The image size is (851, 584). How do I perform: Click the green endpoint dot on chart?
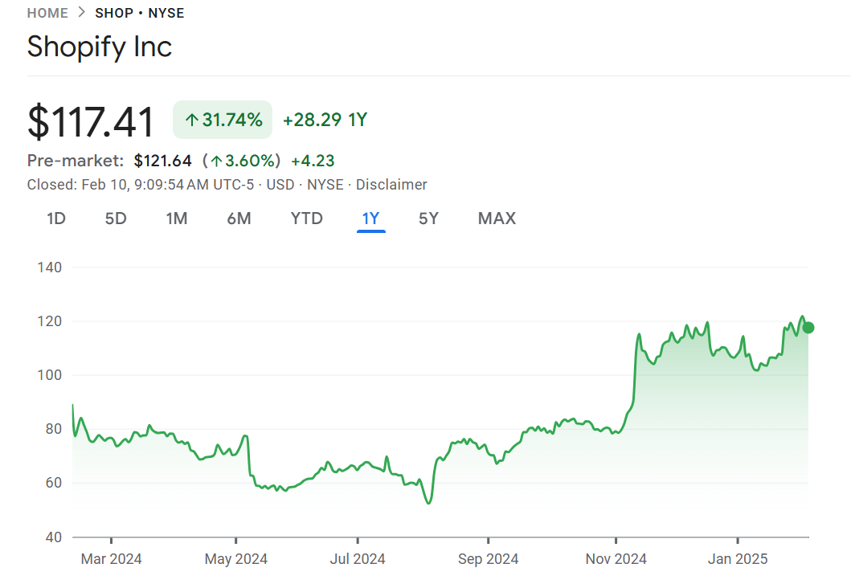tap(808, 328)
